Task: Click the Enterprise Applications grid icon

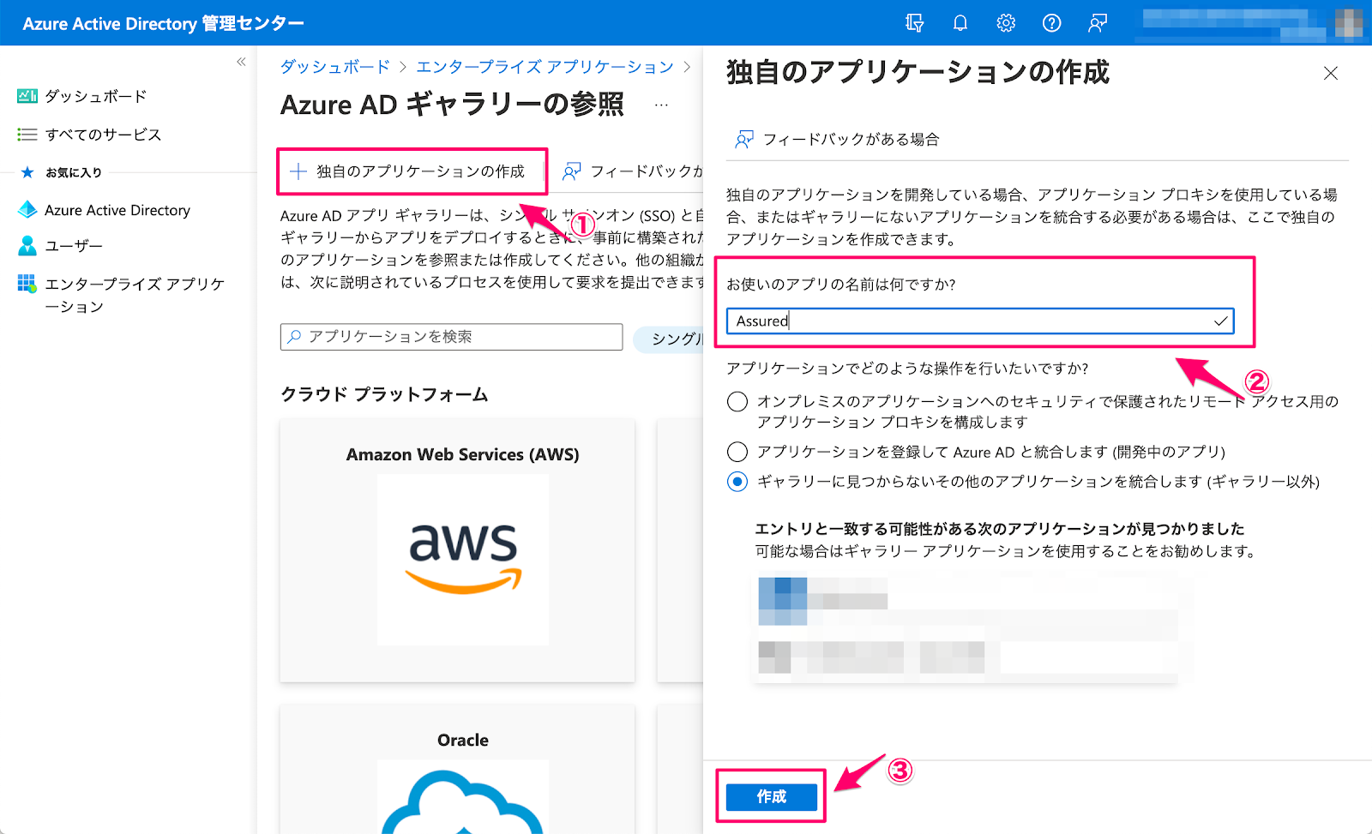Action: [x=27, y=283]
